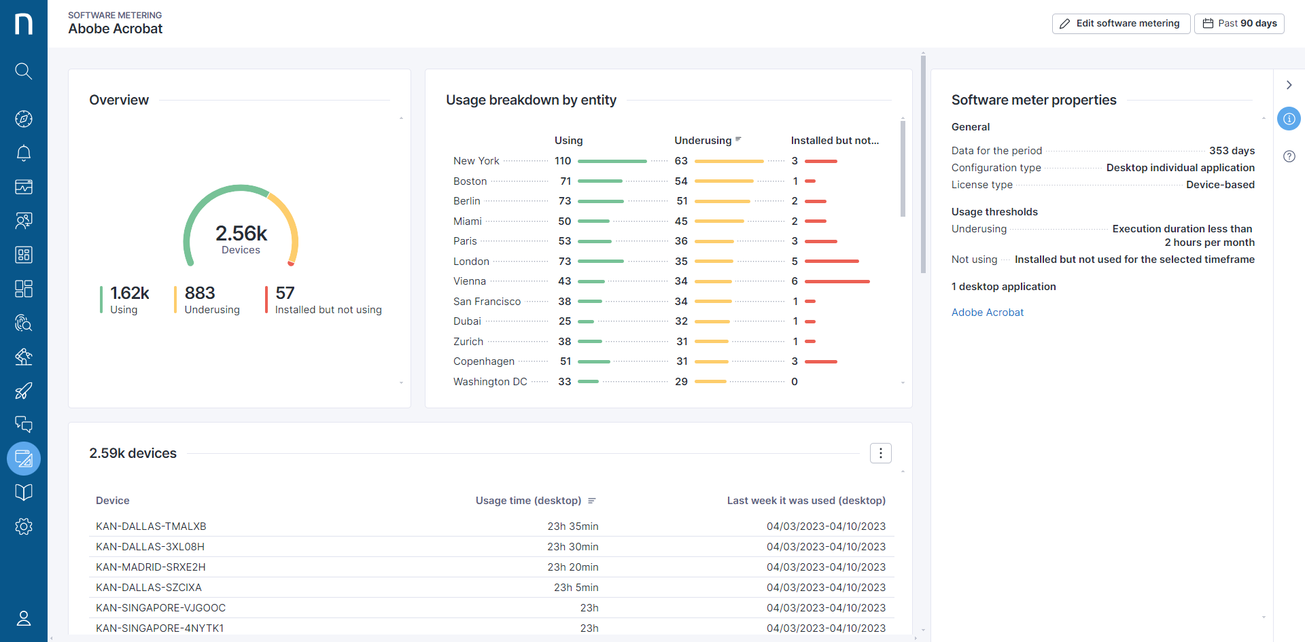Image resolution: width=1305 pixels, height=642 pixels.
Task: Open devices table three-dot menu
Action: point(881,453)
